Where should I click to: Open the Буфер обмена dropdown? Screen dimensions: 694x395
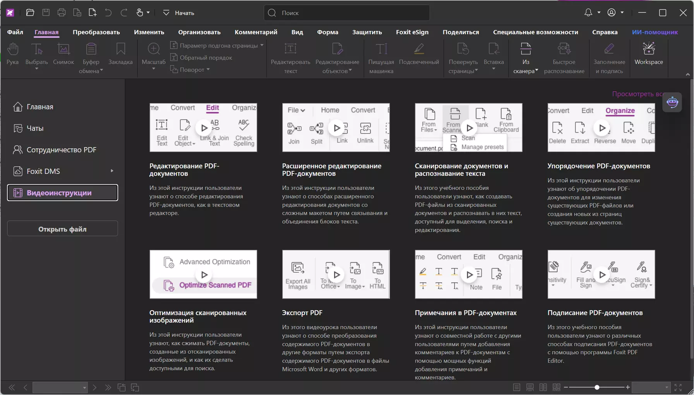point(101,71)
